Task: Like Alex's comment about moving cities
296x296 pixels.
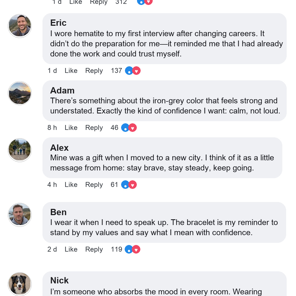Action: (x=71, y=185)
